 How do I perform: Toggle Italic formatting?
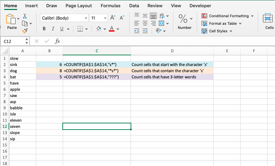click(x=53, y=29)
